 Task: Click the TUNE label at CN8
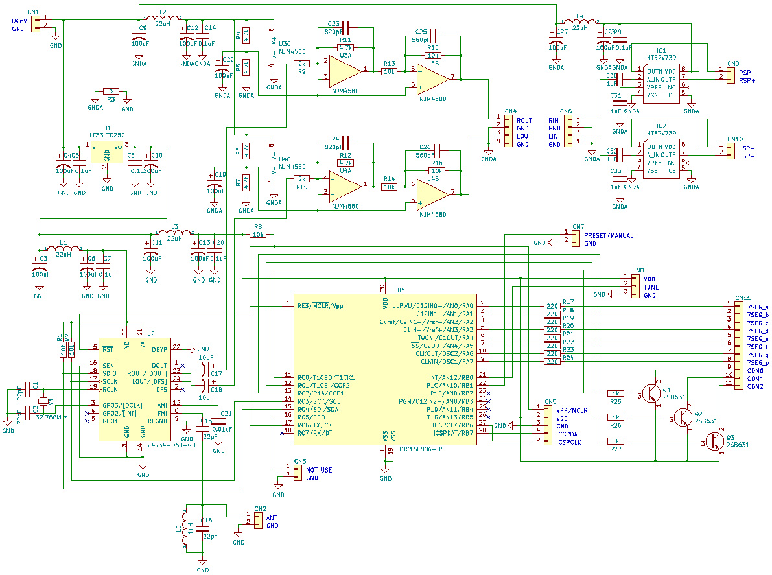(x=651, y=287)
